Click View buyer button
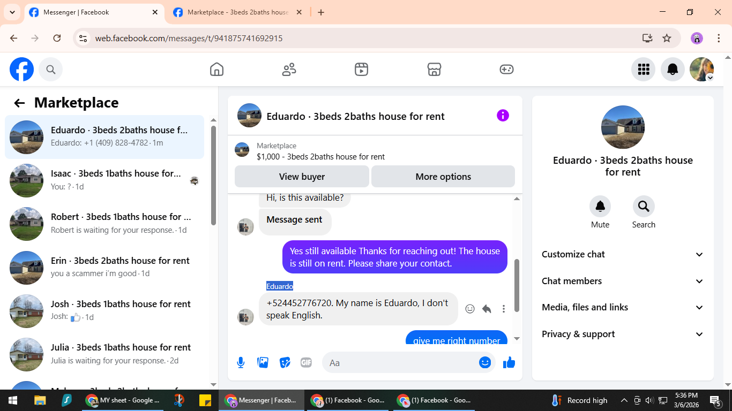 point(302,177)
